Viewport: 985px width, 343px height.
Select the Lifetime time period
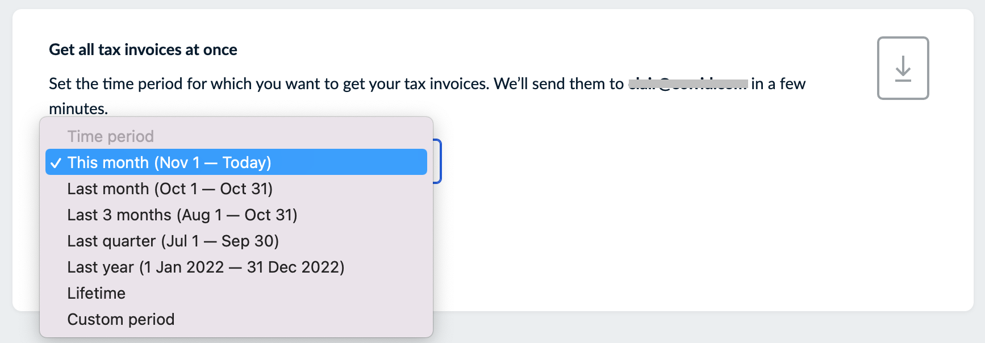coord(95,293)
